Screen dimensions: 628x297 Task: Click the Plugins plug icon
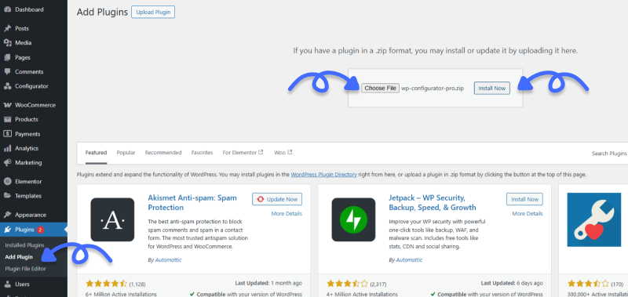[x=7, y=230]
